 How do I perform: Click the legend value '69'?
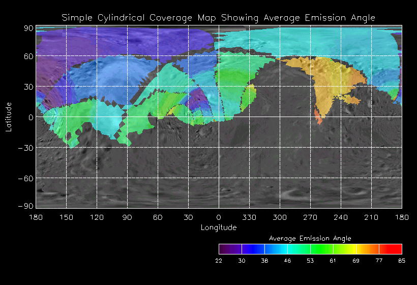coord(356,261)
